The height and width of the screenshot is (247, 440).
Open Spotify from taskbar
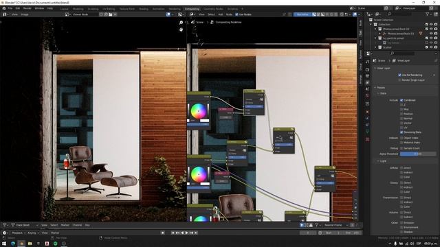pyautogui.click(x=56, y=244)
